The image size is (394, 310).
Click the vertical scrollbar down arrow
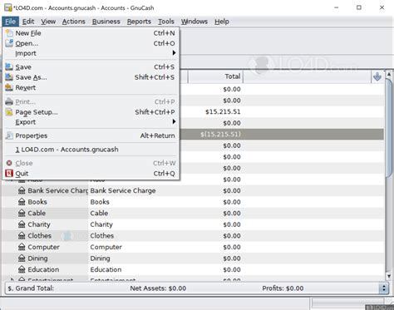click(389, 276)
